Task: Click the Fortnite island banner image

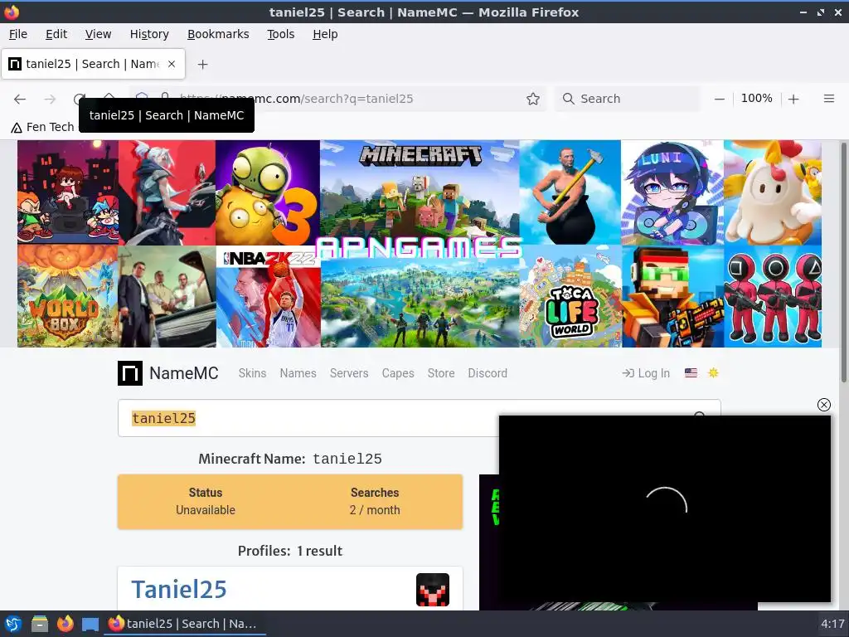Action: (420, 304)
